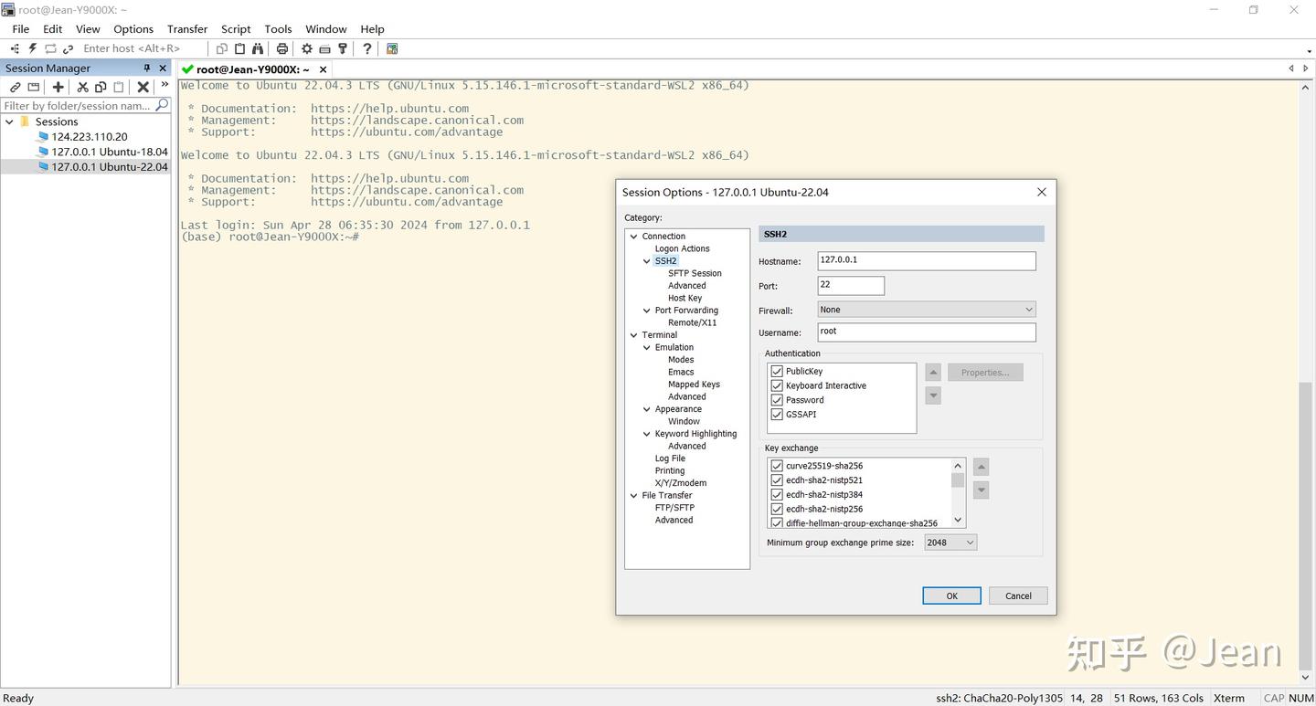Click the plus icon for new session

coord(58,87)
